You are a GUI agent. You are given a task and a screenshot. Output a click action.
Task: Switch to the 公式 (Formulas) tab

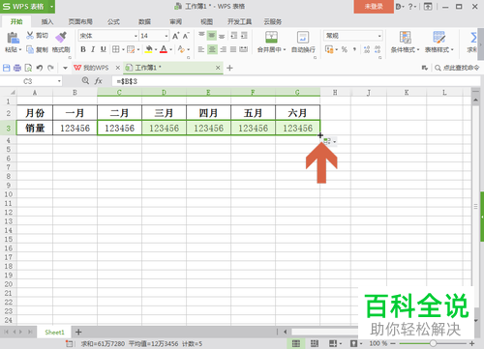click(113, 21)
